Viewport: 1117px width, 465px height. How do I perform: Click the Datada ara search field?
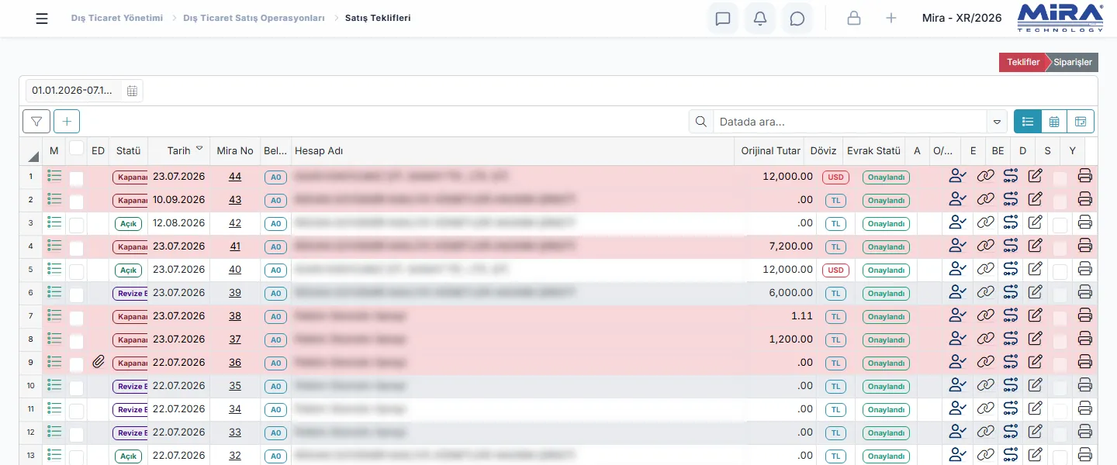tap(850, 122)
